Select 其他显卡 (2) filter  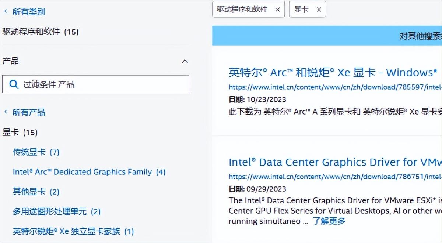pyautogui.click(x=36, y=192)
